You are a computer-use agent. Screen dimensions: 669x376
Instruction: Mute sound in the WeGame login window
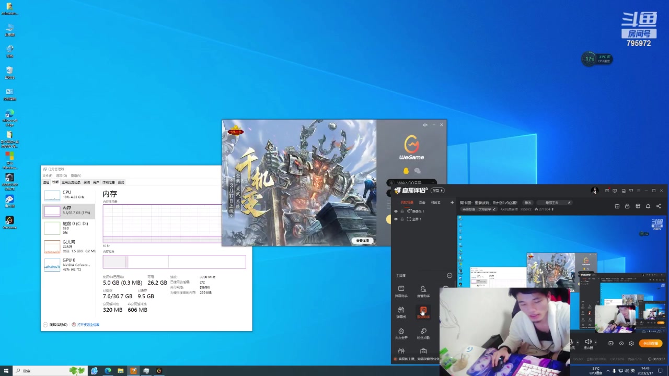pyautogui.click(x=425, y=125)
